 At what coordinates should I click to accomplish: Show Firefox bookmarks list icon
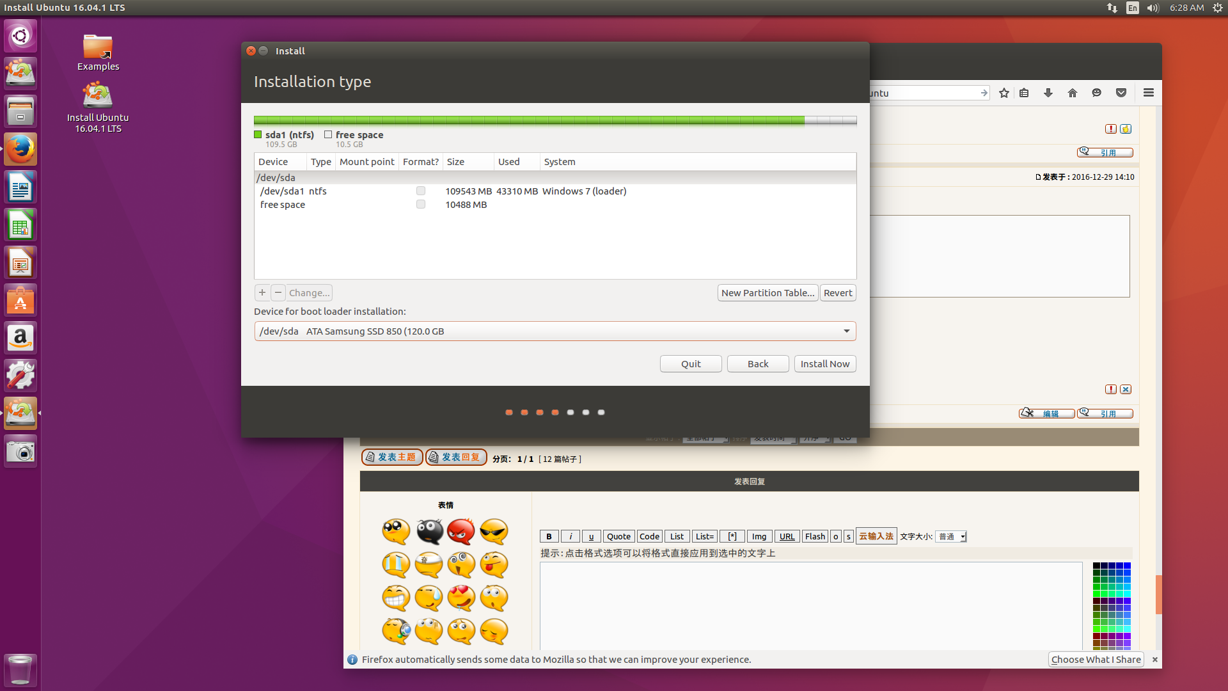coord(1024,93)
